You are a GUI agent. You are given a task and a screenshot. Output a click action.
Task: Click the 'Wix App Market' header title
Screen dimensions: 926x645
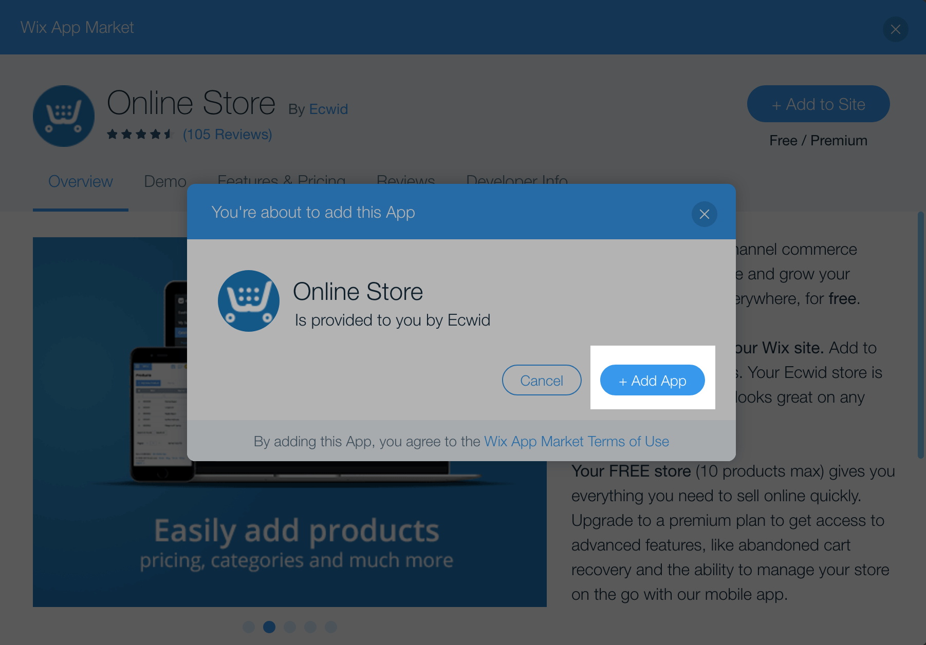click(77, 27)
